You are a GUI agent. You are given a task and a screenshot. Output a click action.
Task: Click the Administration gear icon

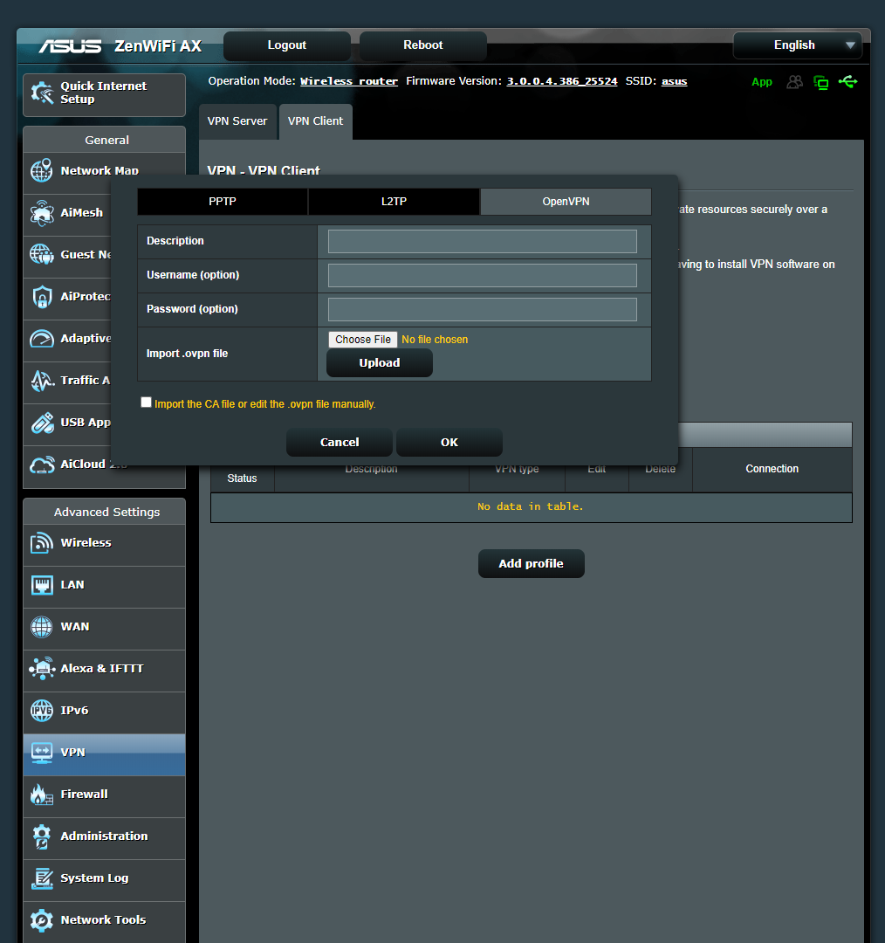(x=42, y=836)
